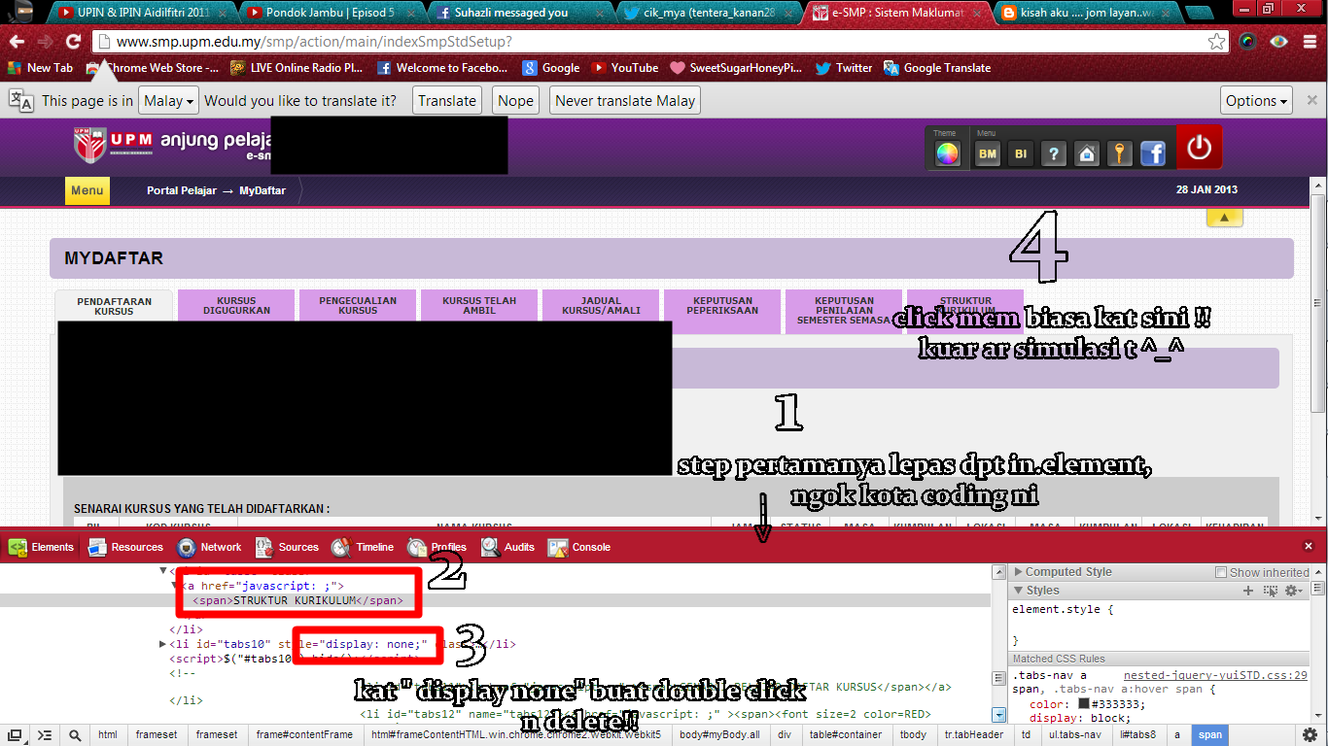Expand the li id=tabs10 node
Screen dimensions: 1328x746
coord(162,644)
